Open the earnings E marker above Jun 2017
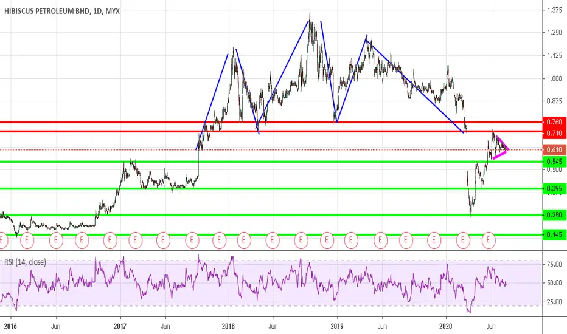This screenshot has height=334, width=567. (x=163, y=239)
